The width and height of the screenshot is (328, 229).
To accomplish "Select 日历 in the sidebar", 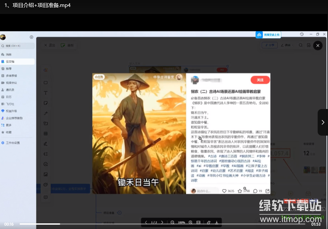I will [9, 97].
